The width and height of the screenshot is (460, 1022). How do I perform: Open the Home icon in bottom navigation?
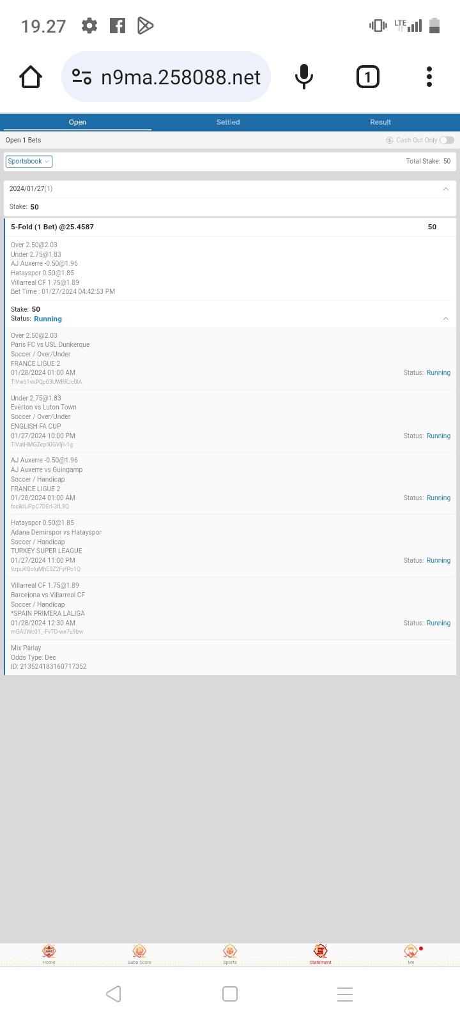tap(49, 952)
